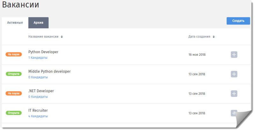Open the 4 Кандидаты link under IT Recruiter
This screenshot has height=131, width=255.
coord(38,116)
